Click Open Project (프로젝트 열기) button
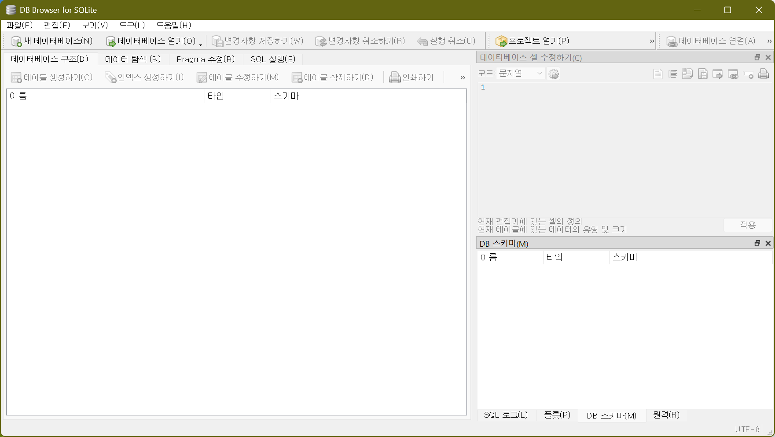Image resolution: width=775 pixels, height=437 pixels. (x=532, y=41)
